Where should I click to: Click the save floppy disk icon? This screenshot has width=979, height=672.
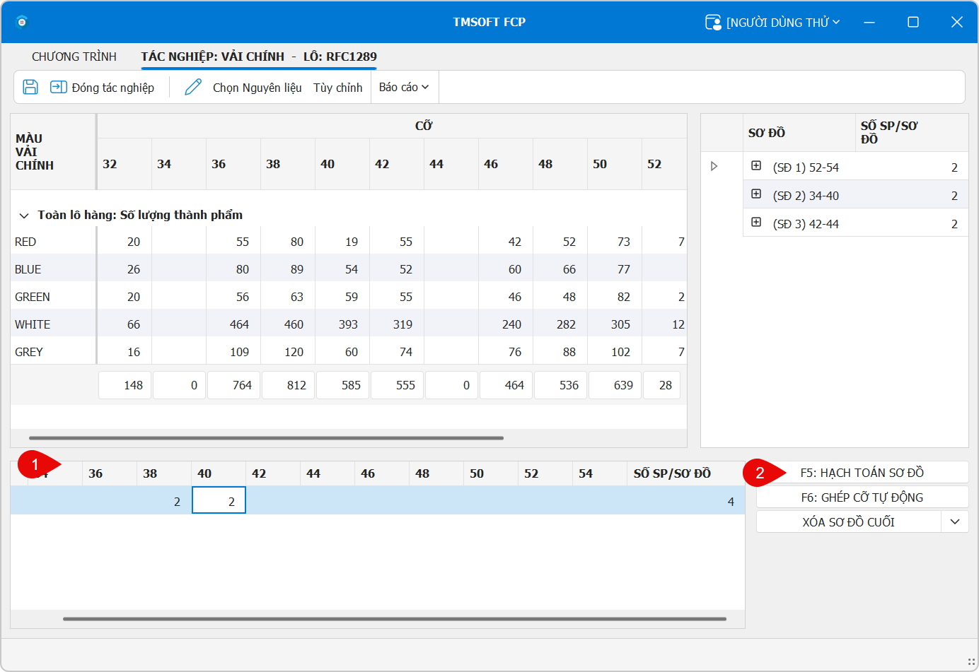[x=30, y=87]
